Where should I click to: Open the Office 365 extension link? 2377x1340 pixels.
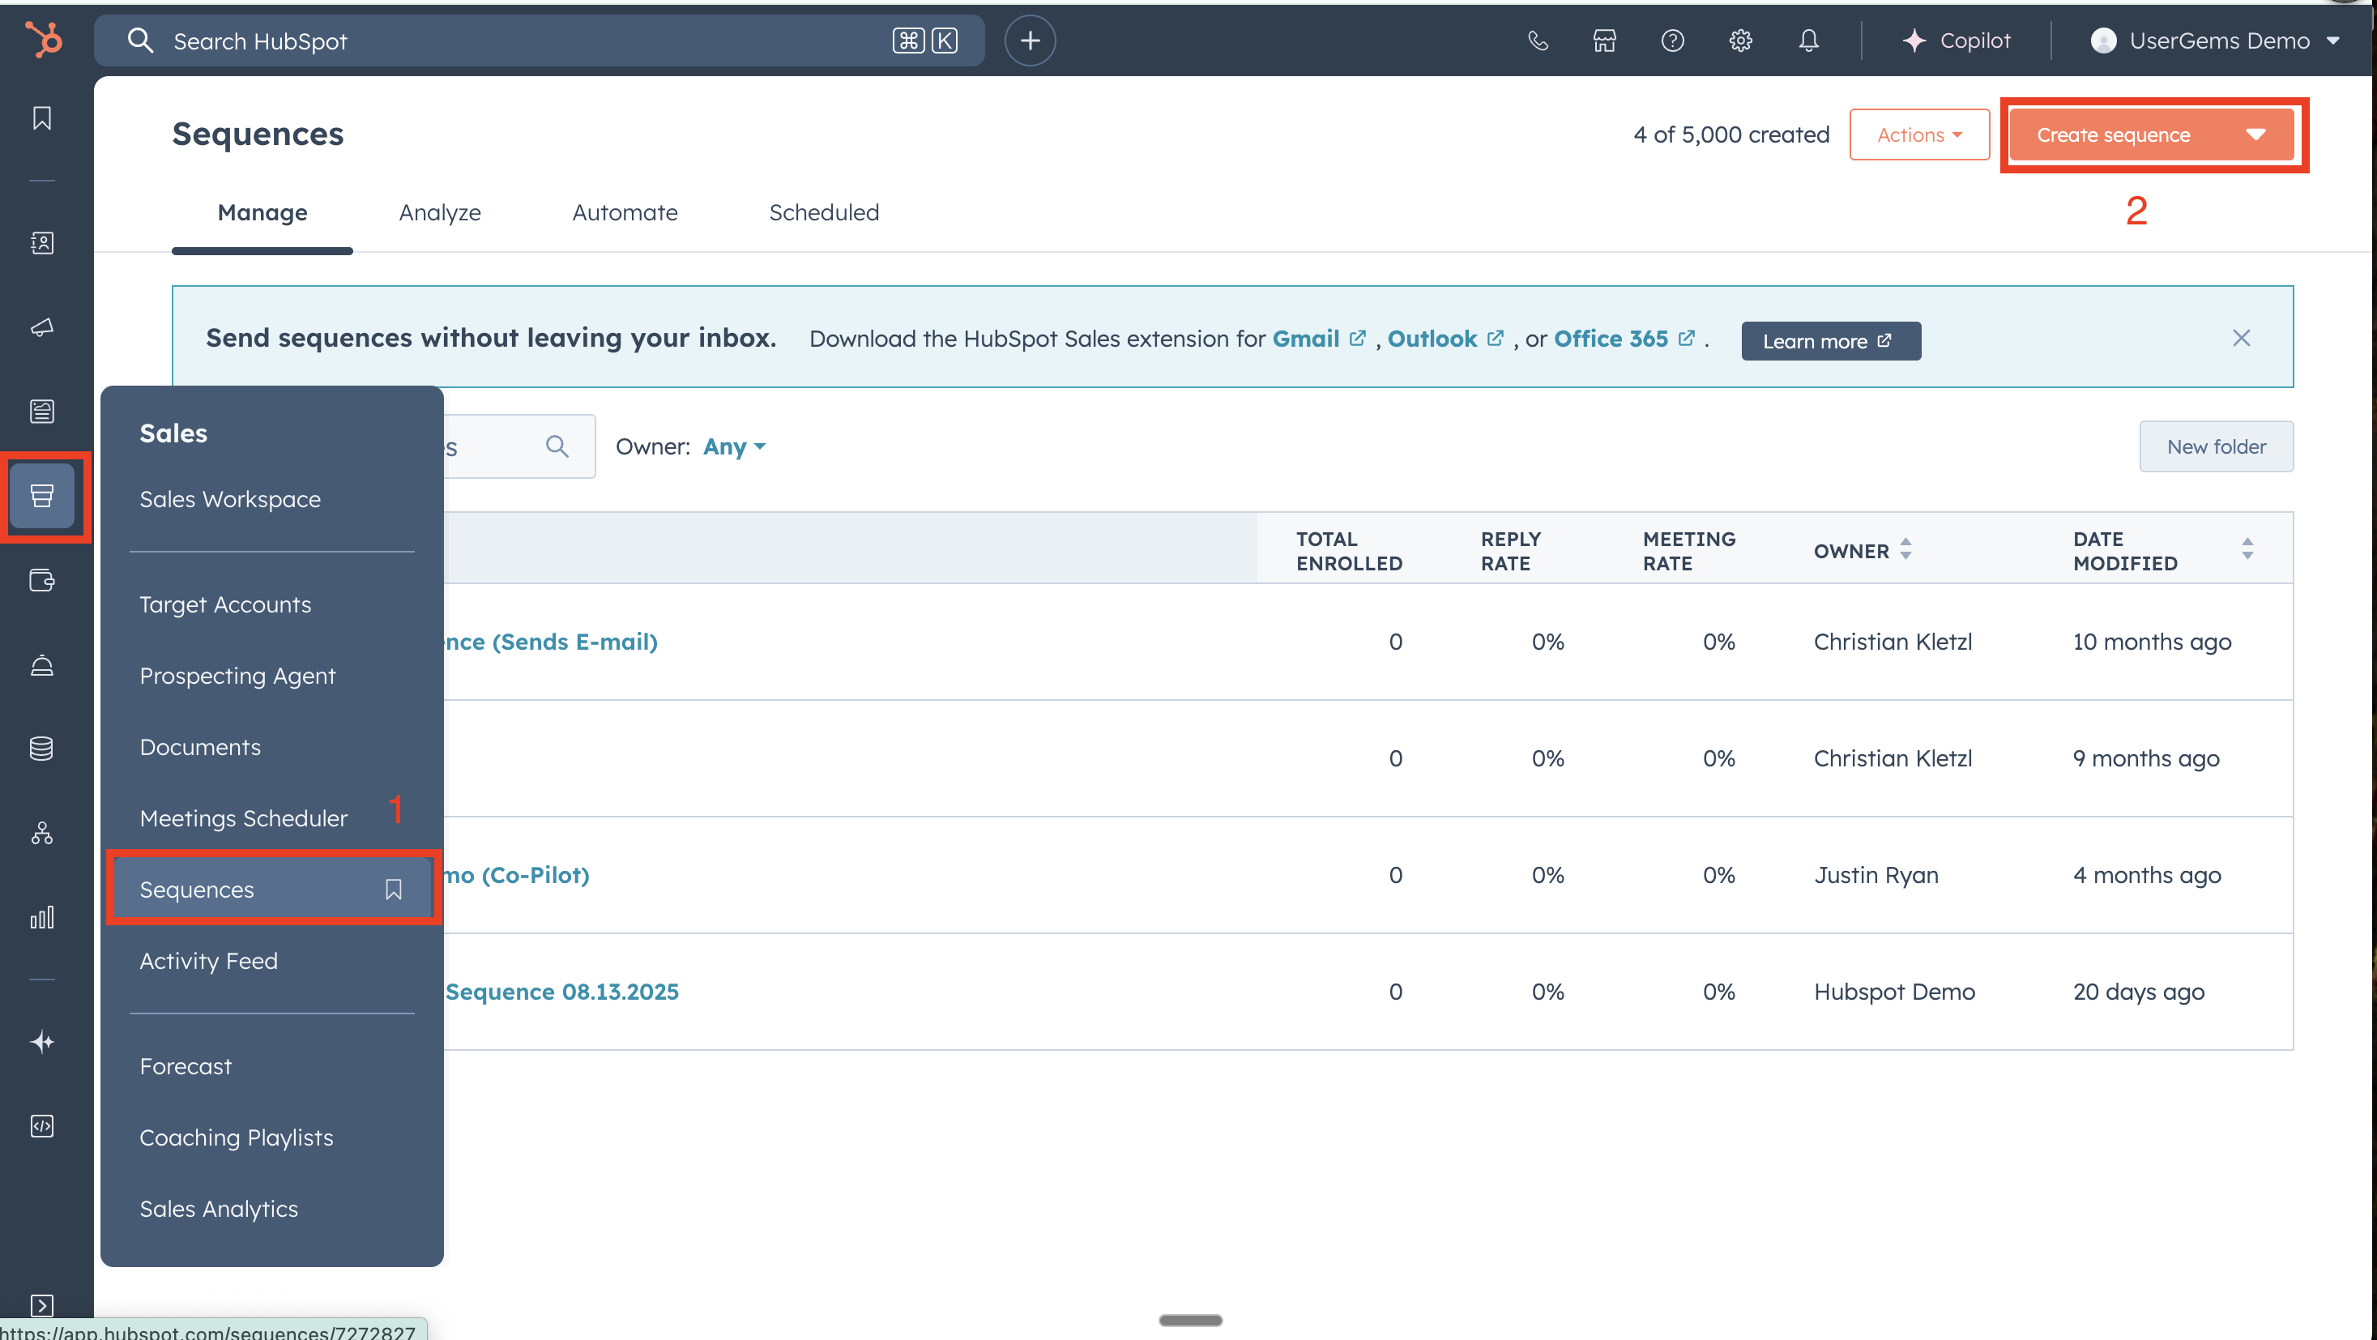pyautogui.click(x=1624, y=339)
